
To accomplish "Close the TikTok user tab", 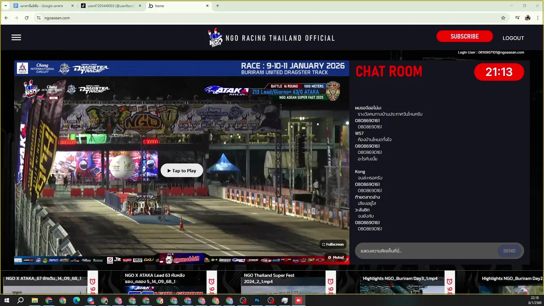I will tap(140, 6).
